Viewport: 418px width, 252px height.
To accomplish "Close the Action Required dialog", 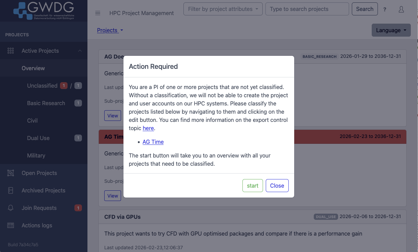I will click(277, 186).
